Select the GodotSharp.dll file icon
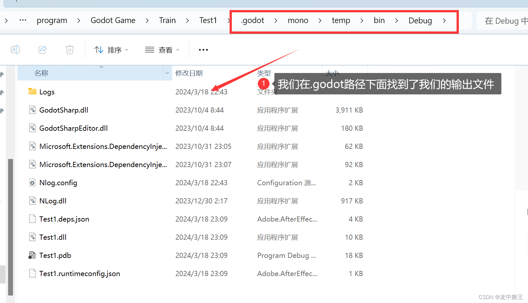Screen dimensions: 528x303 tap(32, 110)
